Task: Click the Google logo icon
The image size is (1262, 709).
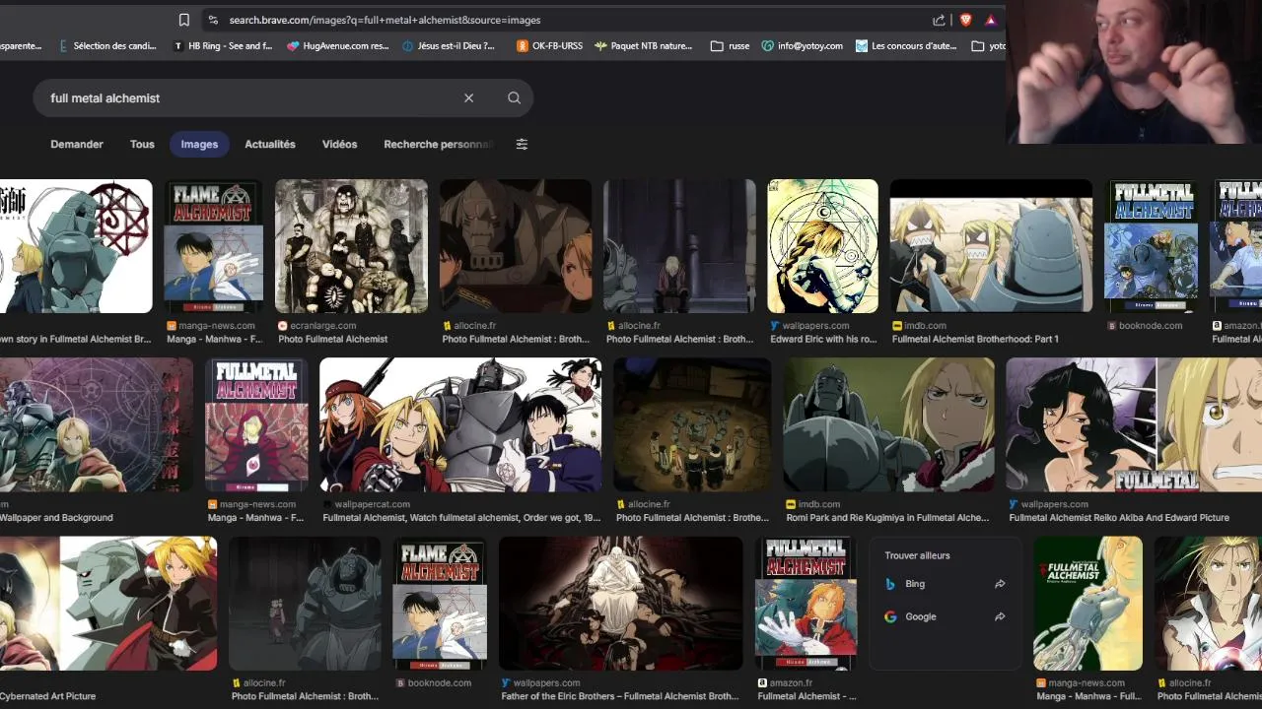Action: (890, 616)
